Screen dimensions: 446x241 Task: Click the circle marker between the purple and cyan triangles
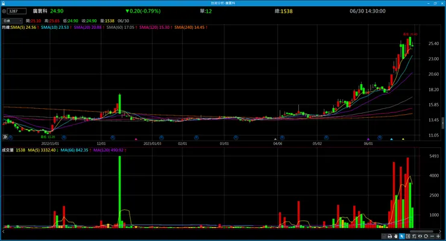[380, 138]
